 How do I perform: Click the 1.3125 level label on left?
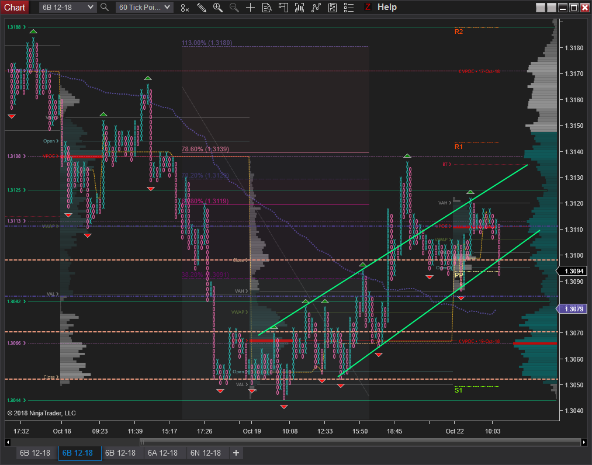point(16,190)
